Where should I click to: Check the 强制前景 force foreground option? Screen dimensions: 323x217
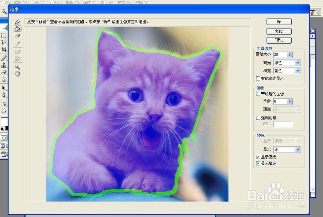tap(258, 118)
